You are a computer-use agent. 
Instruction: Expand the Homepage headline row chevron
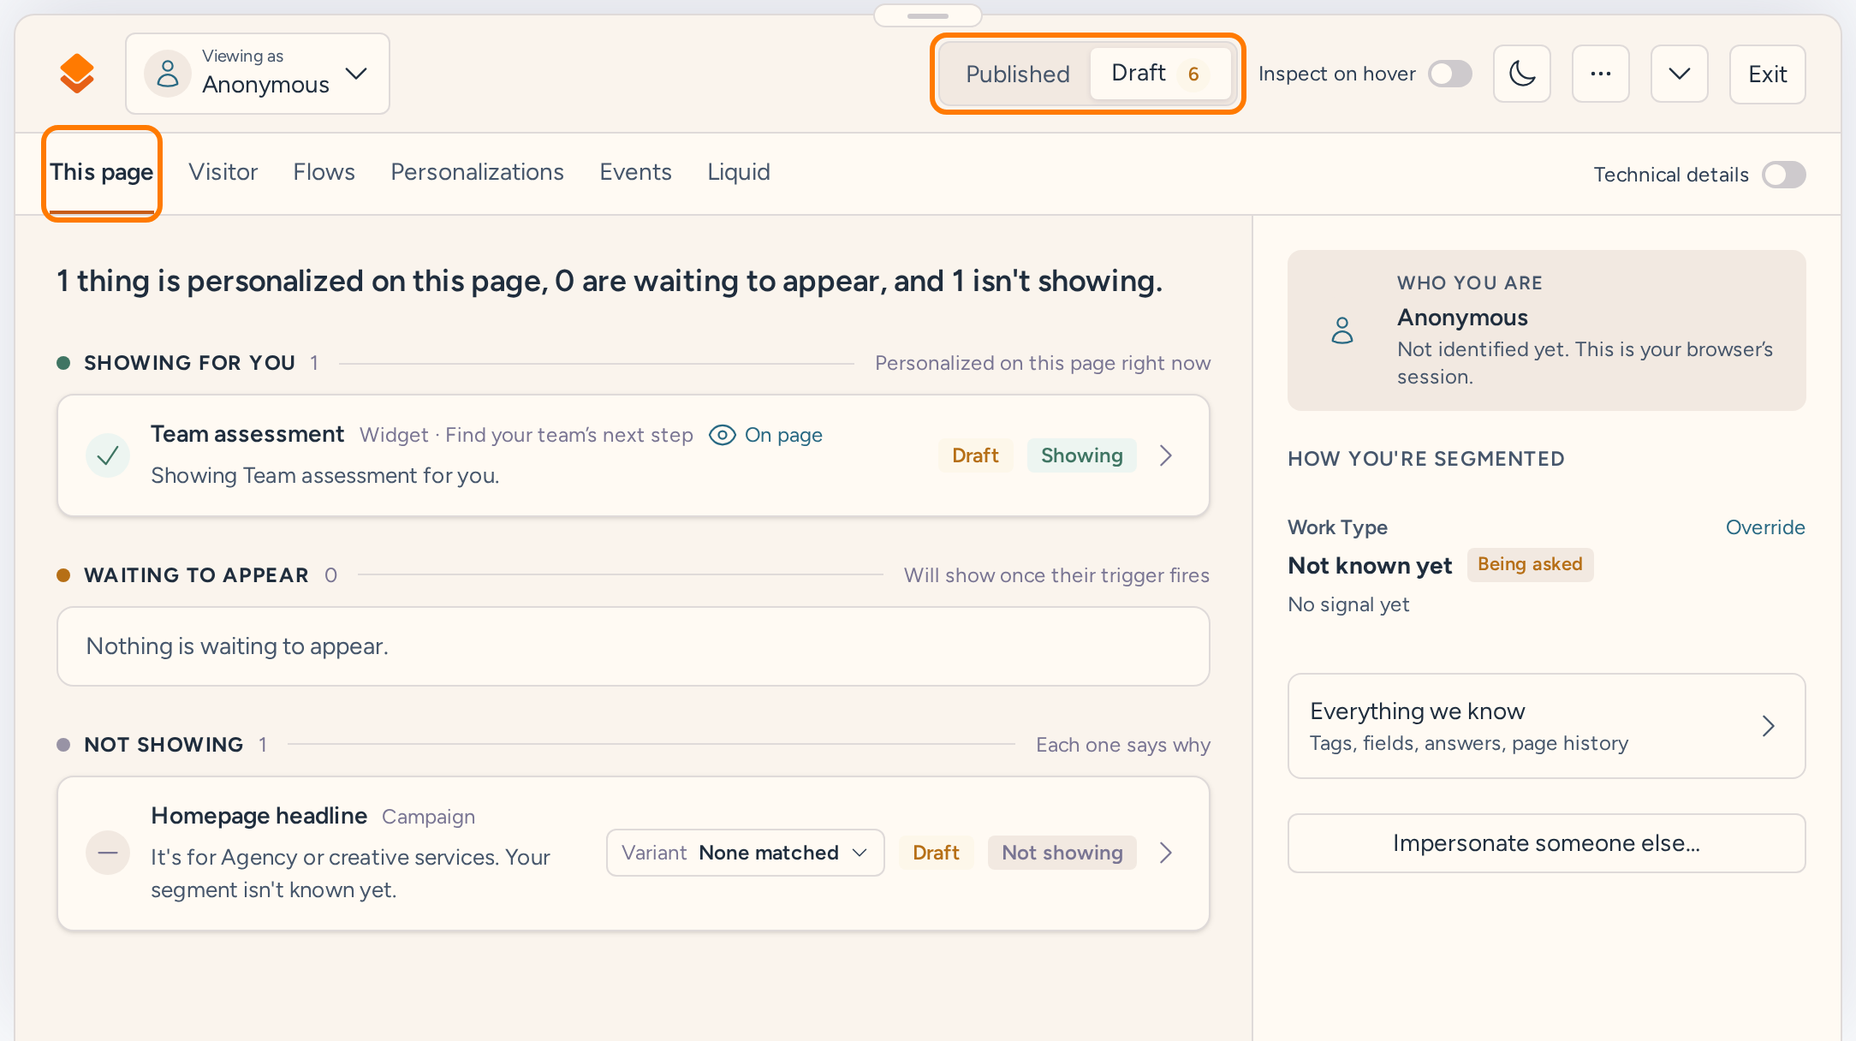(x=1165, y=853)
